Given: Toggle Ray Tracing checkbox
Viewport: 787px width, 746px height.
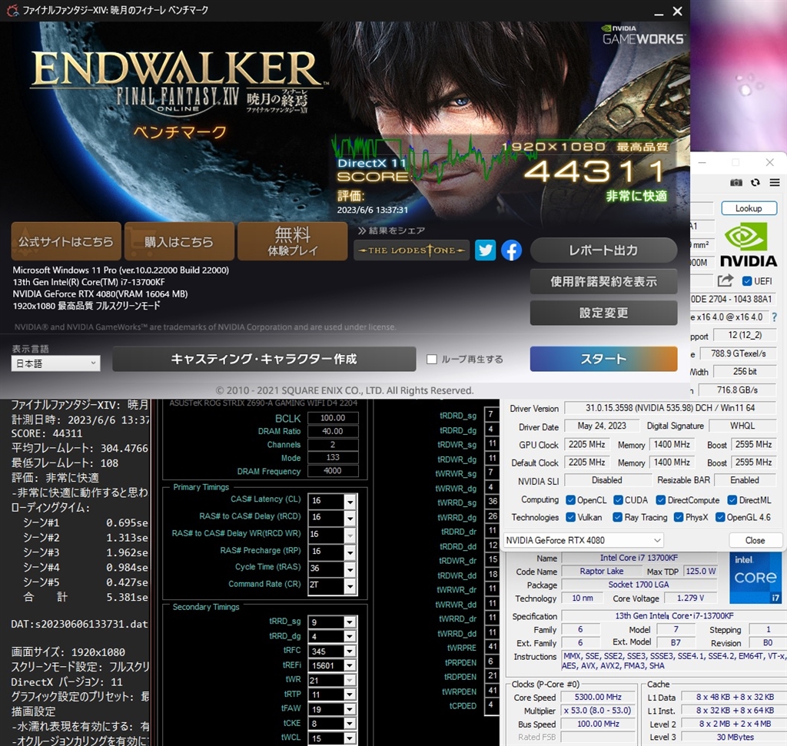Looking at the screenshot, I should [617, 517].
